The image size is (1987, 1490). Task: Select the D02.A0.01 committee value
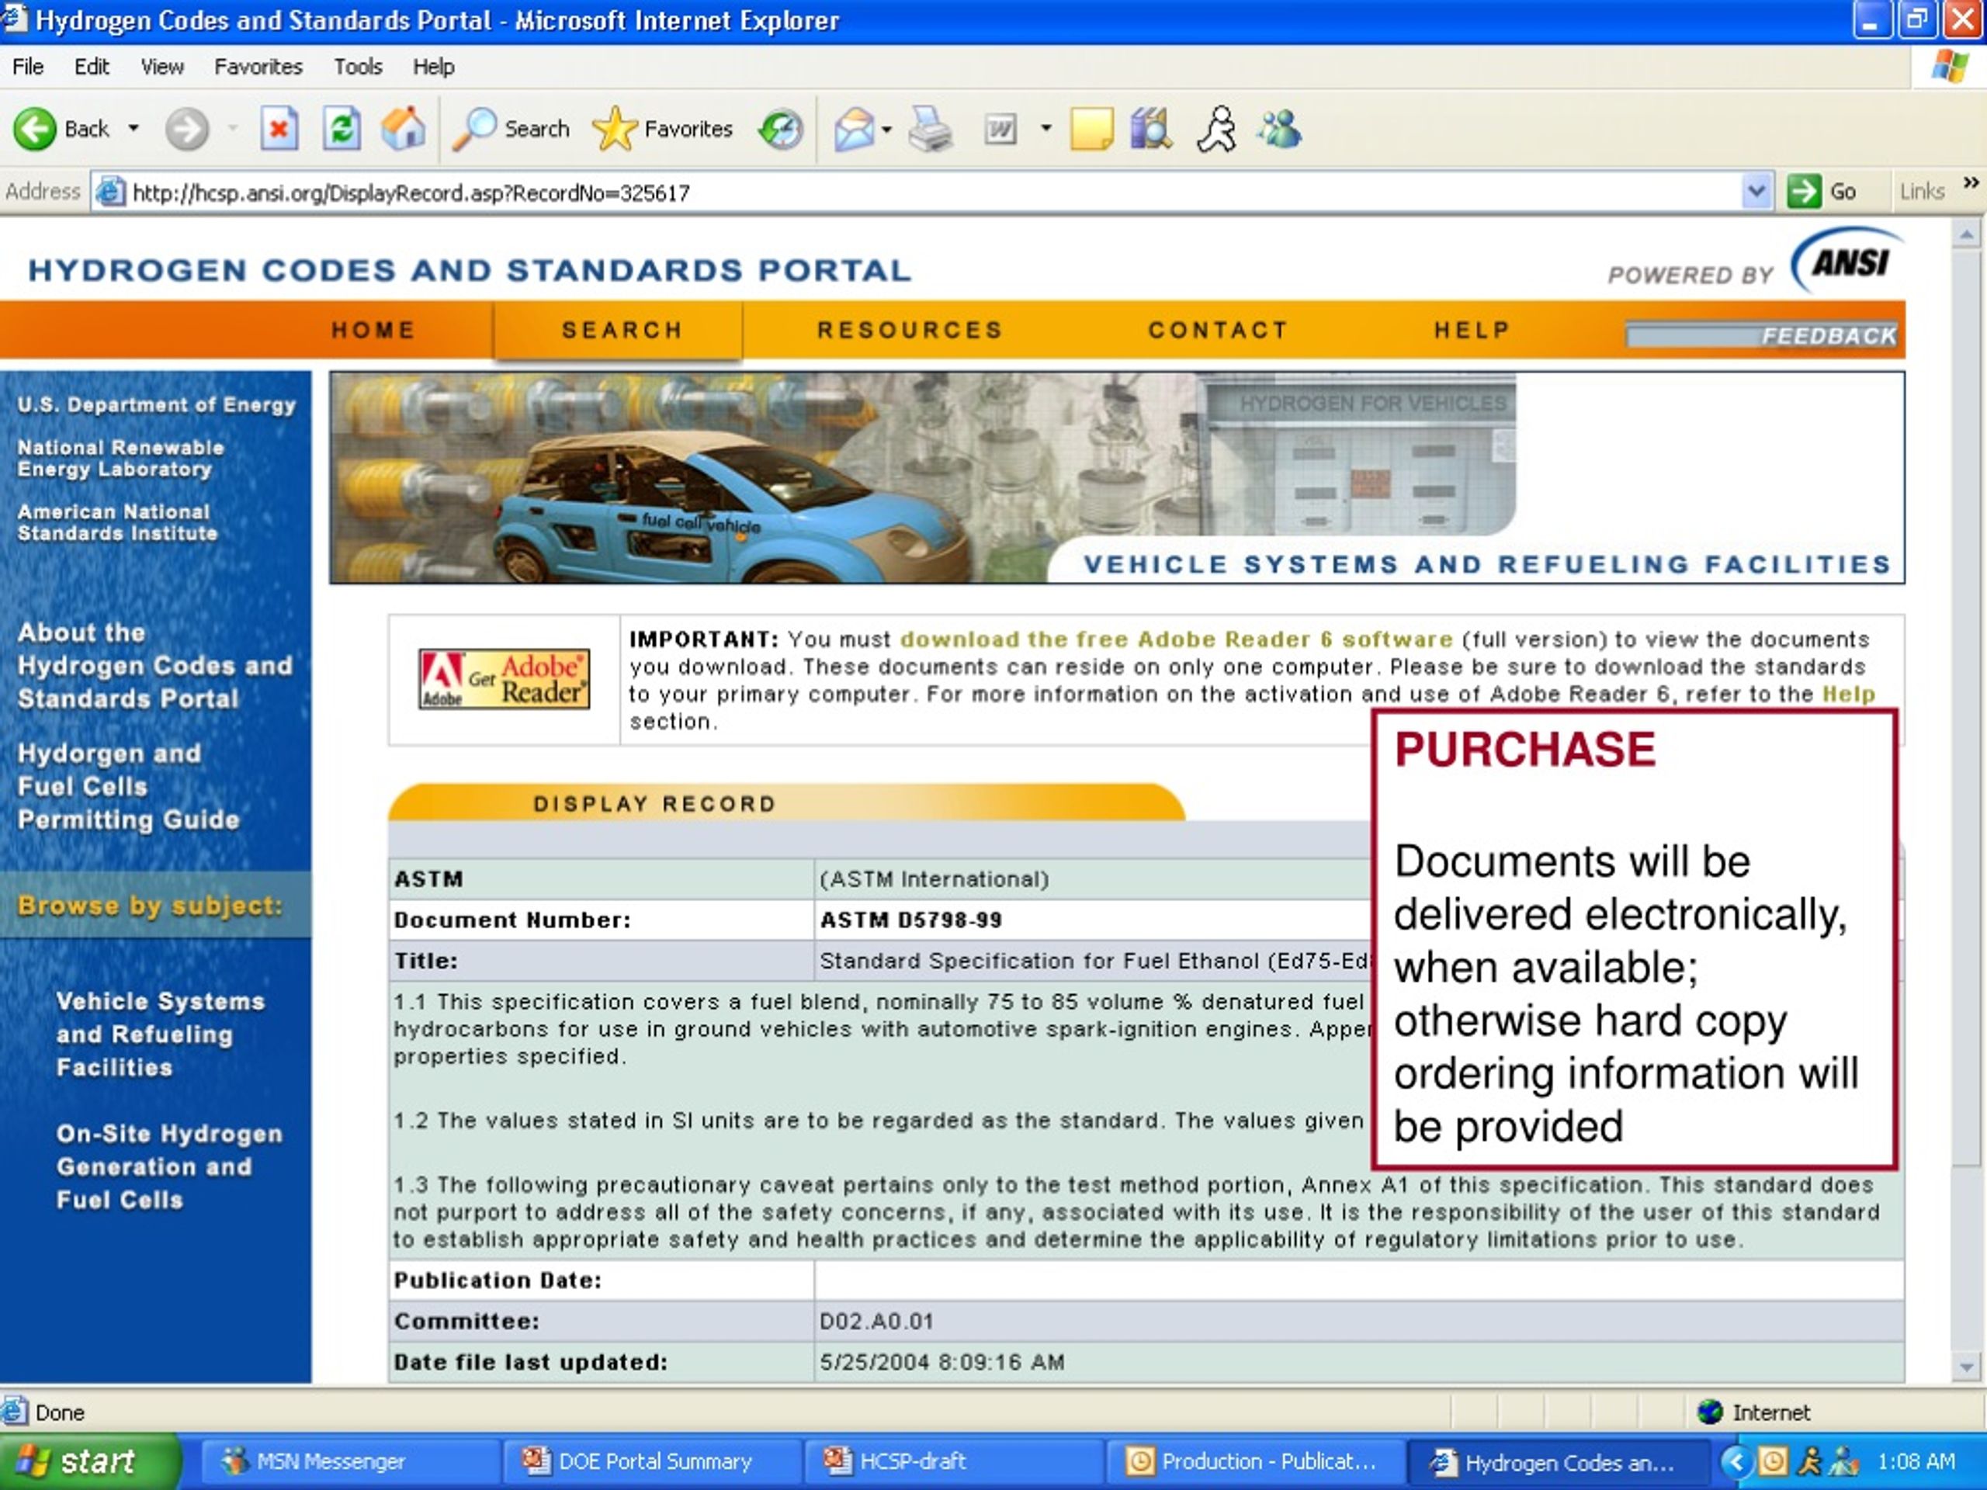tap(877, 1321)
